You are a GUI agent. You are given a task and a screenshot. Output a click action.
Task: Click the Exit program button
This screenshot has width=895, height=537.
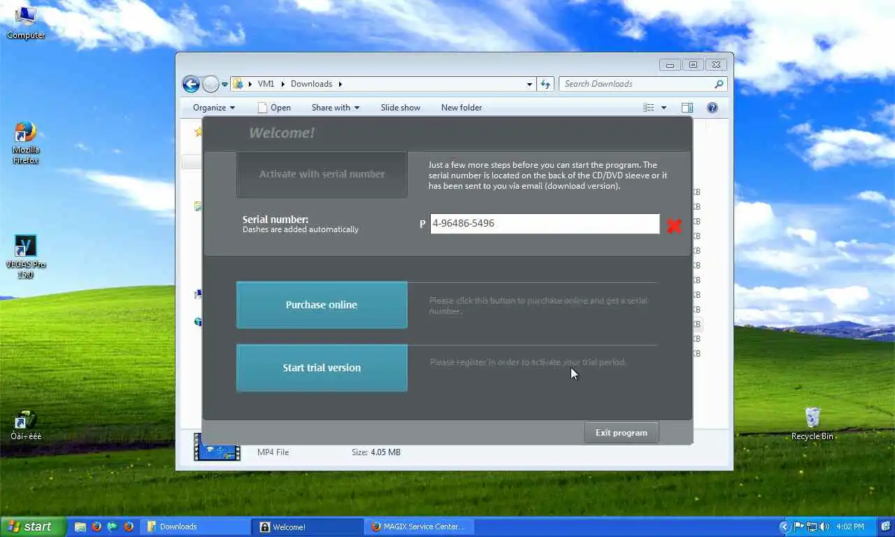tap(621, 433)
